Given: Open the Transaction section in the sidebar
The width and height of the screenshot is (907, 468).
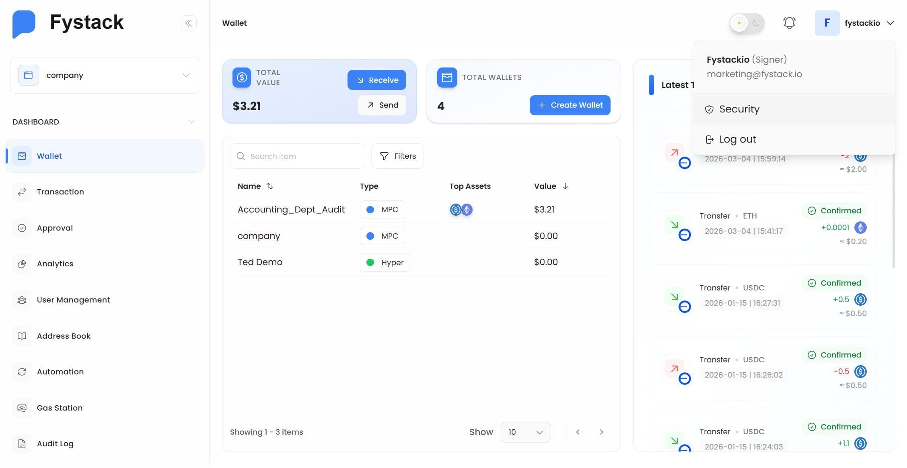Looking at the screenshot, I should click(x=60, y=192).
